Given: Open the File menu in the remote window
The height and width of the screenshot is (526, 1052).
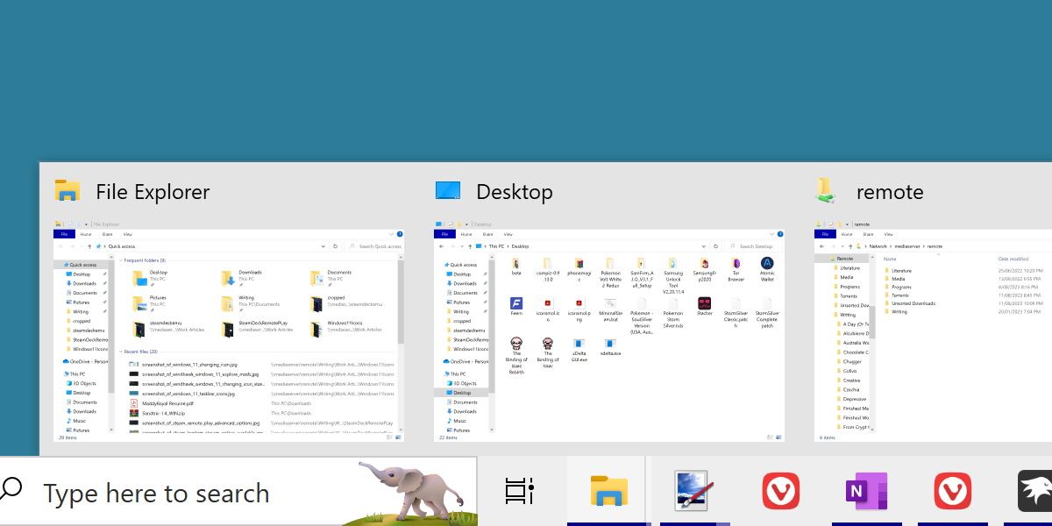Looking at the screenshot, I should pos(825,234).
